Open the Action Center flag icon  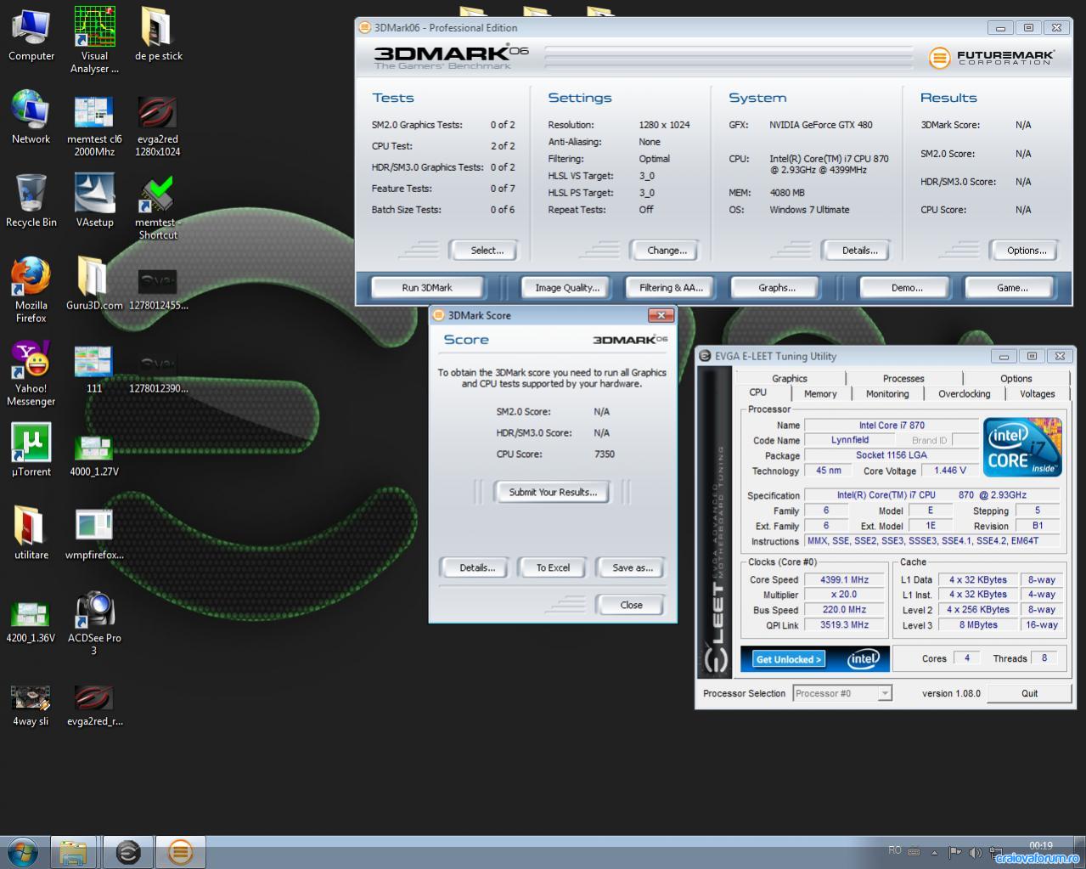[x=955, y=852]
